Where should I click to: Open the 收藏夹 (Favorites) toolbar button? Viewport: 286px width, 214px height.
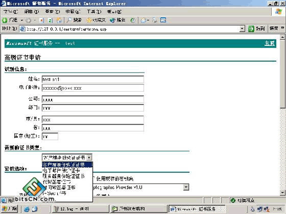tap(96, 20)
